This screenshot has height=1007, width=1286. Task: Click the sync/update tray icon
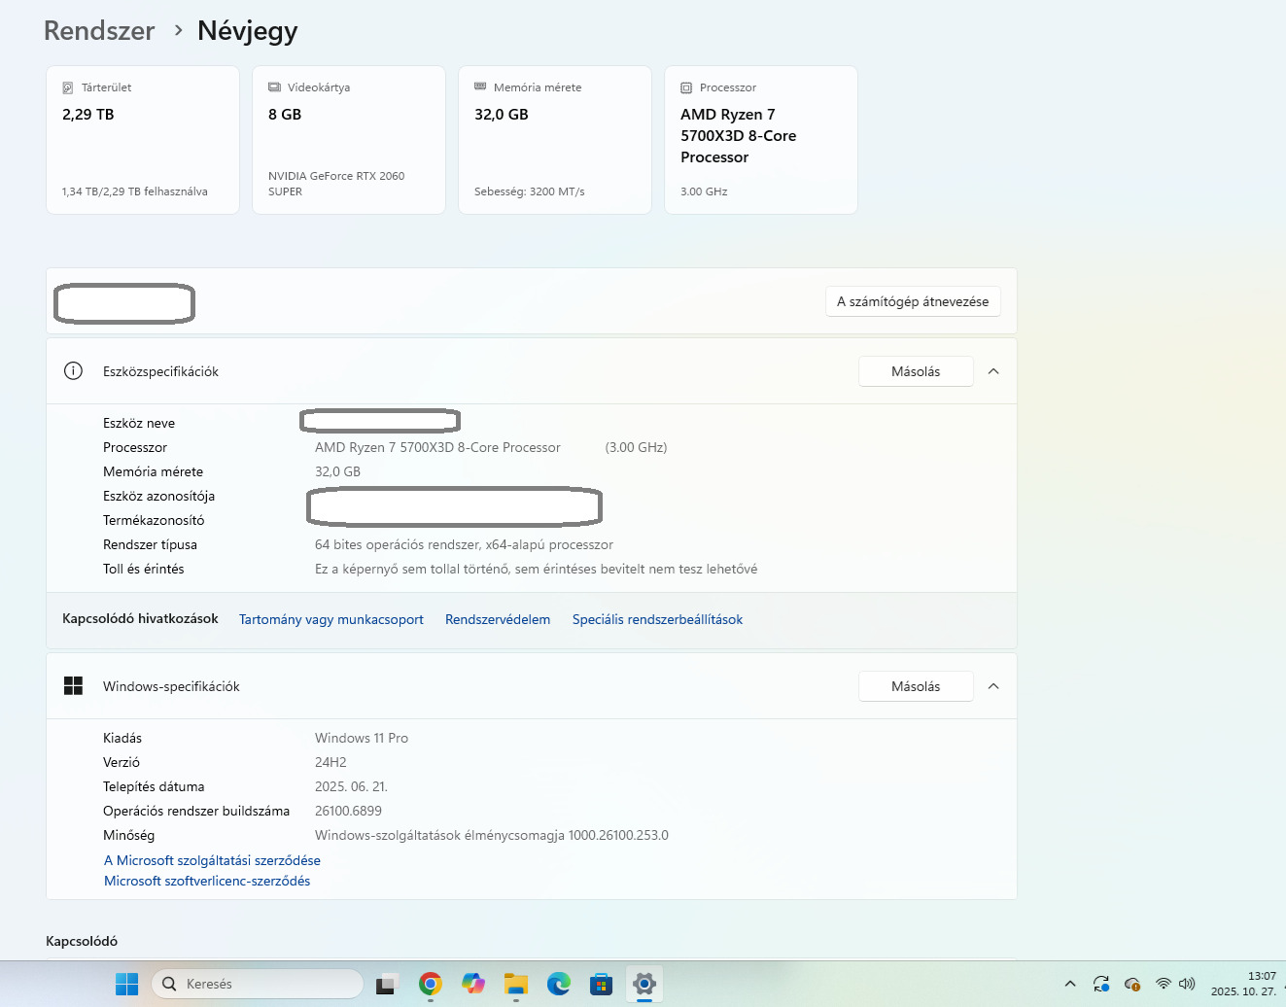coord(1101,984)
